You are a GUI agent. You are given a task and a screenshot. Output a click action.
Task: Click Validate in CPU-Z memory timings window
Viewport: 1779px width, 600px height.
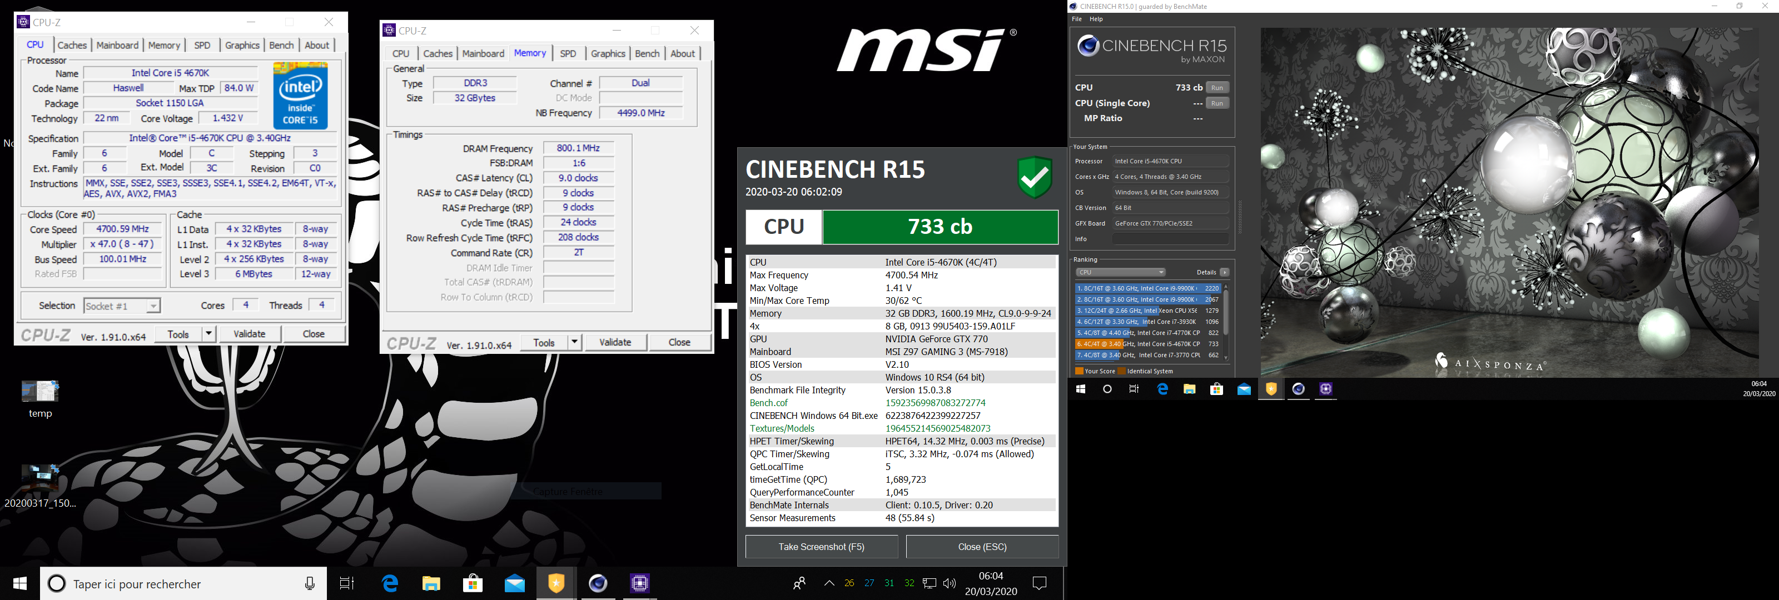click(615, 342)
